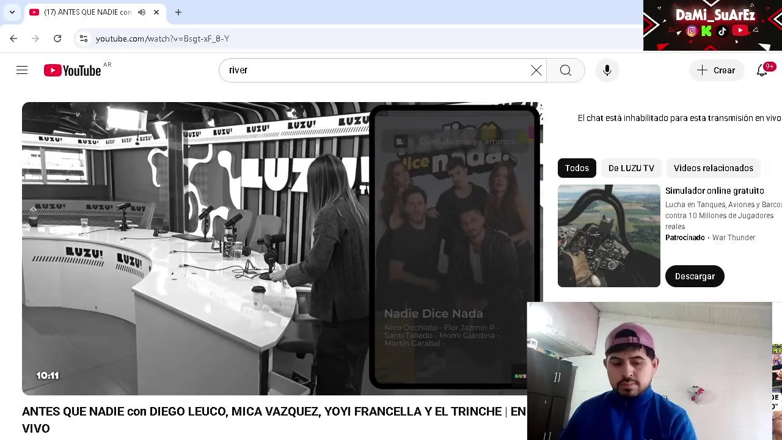Clear the search box text
This screenshot has width=782, height=440.
[536, 70]
